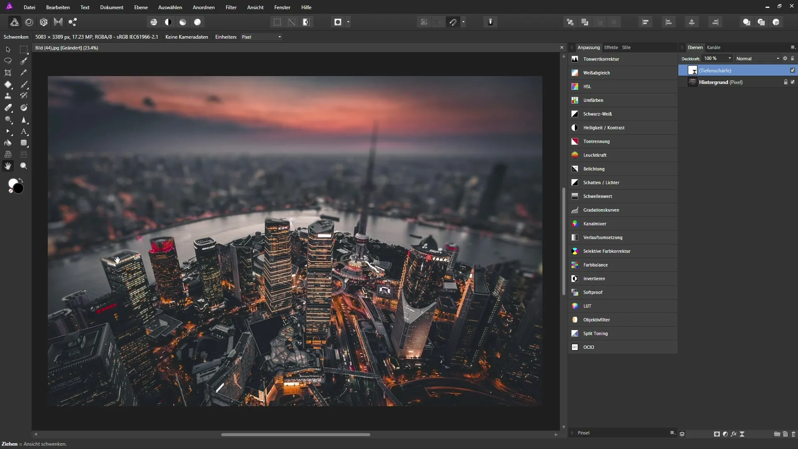
Task: Select the dodge brush tool
Action: (x=8, y=120)
